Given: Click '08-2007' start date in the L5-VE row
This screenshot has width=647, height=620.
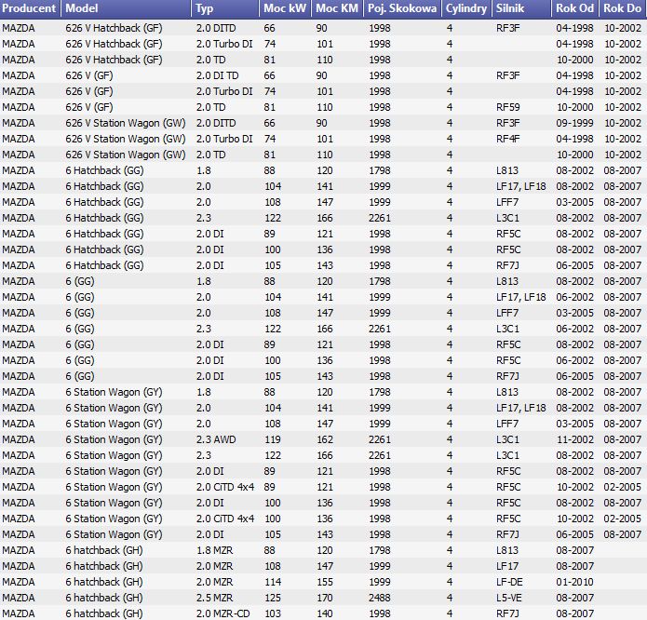Looking at the screenshot, I should (574, 598).
